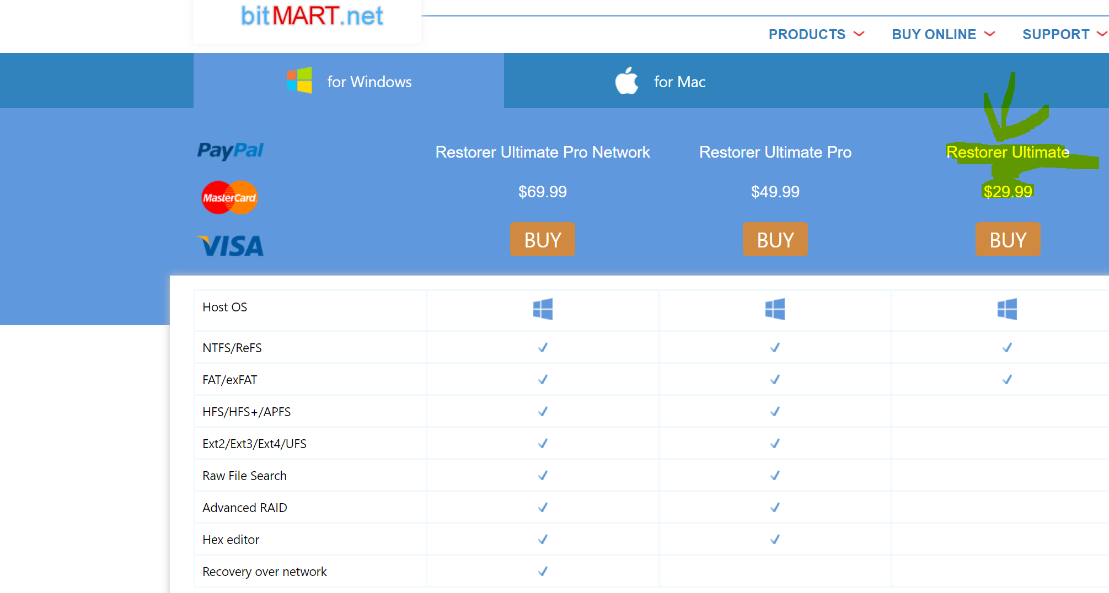
Task: Click NTFS/ReFS checkmark under Pro Network
Action: tap(543, 348)
